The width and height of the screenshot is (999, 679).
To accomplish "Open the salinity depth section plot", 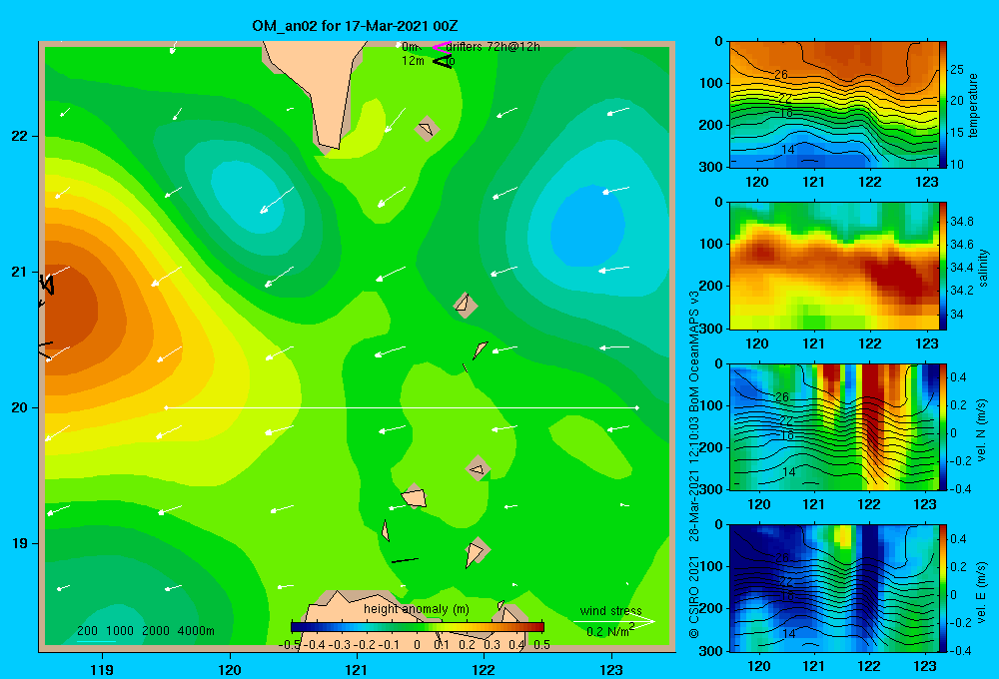I will pyautogui.click(x=834, y=266).
